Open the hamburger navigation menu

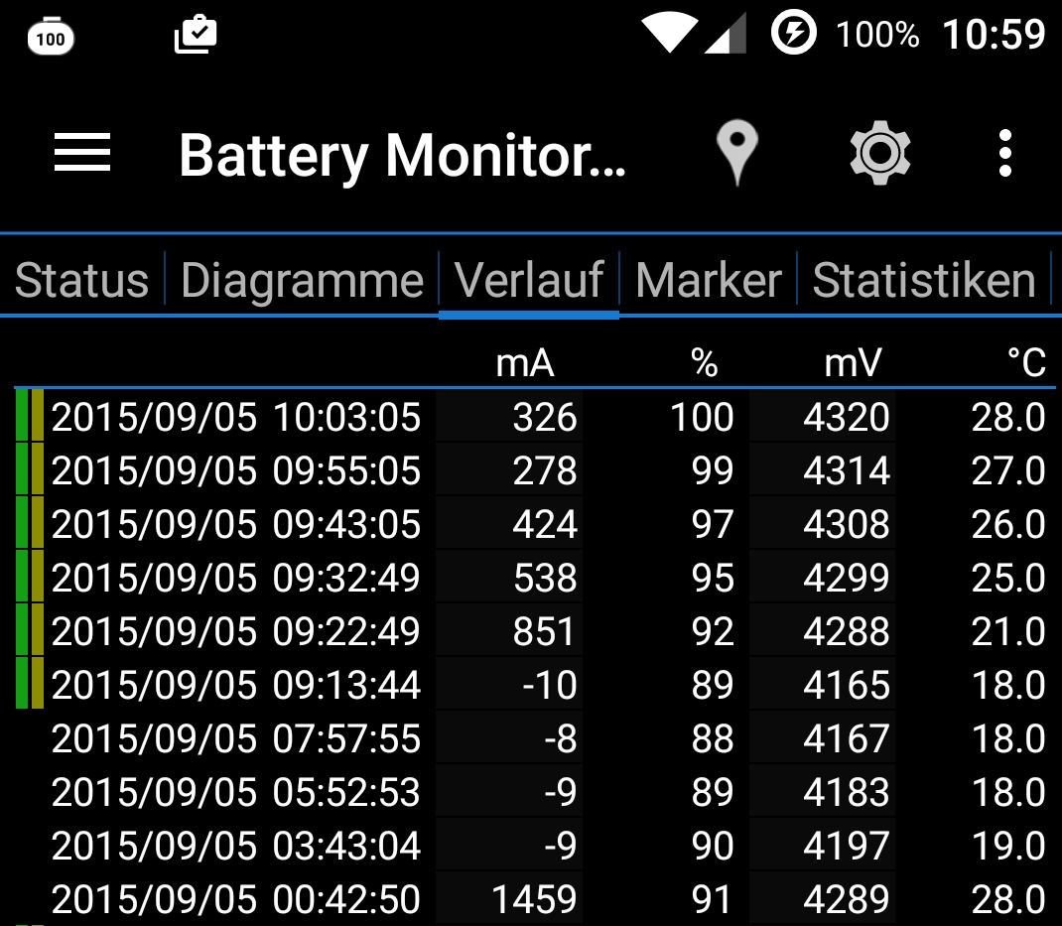coord(82,154)
